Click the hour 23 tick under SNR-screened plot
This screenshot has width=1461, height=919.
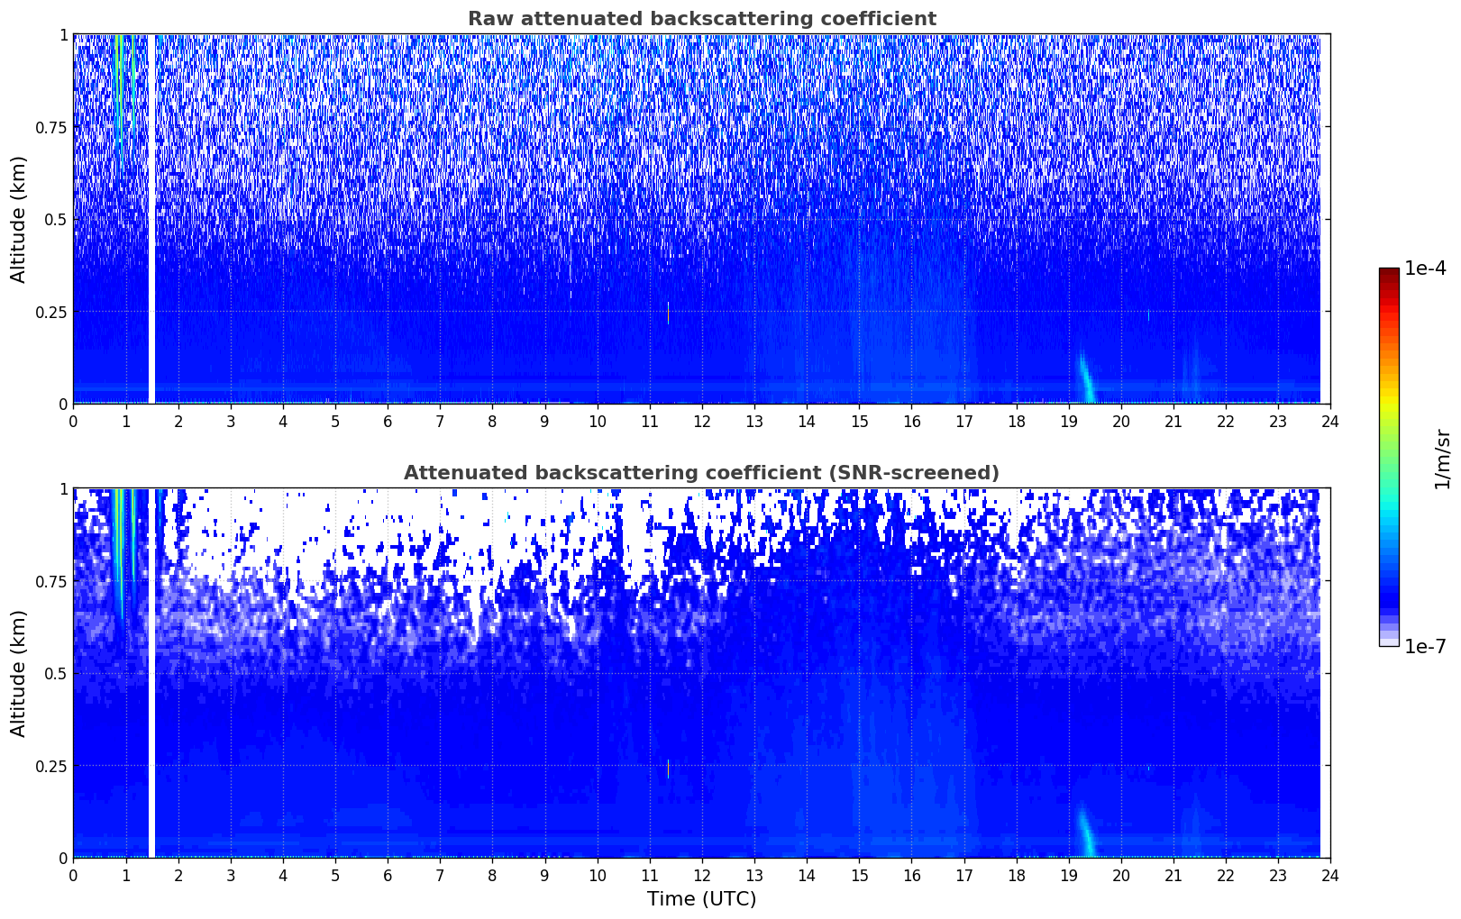coord(1278,875)
